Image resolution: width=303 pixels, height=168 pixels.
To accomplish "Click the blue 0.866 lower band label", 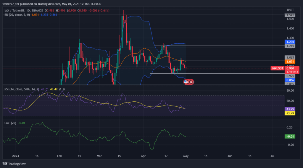I will point(290,80).
